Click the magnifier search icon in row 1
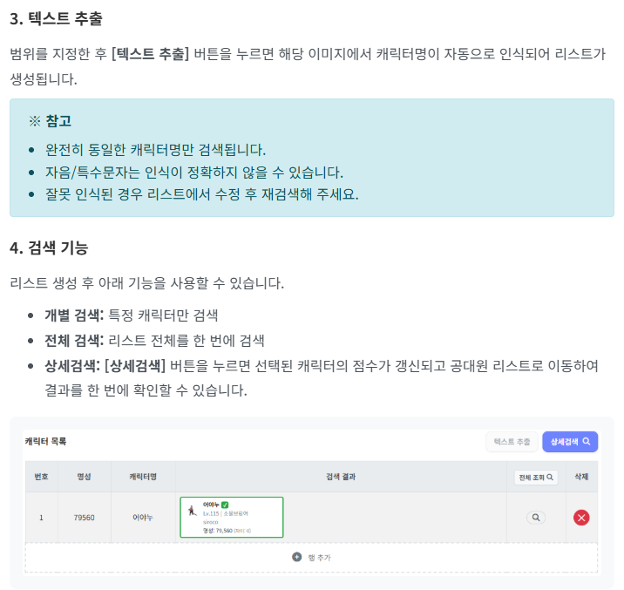The width and height of the screenshot is (624, 590). click(x=536, y=518)
